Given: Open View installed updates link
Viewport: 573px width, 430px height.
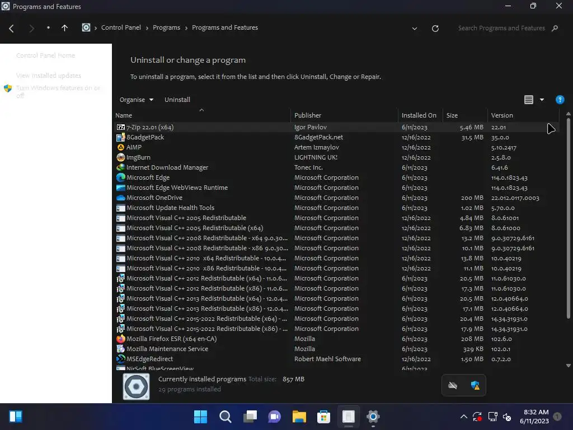Looking at the screenshot, I should tap(49, 76).
